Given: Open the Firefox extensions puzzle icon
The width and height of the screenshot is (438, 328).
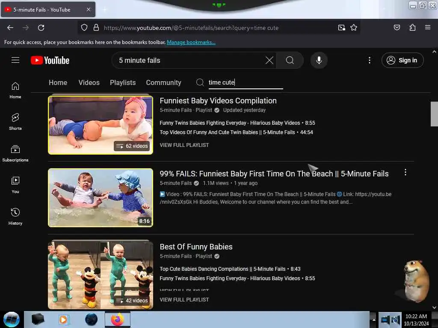Looking at the screenshot, I should (x=412, y=28).
